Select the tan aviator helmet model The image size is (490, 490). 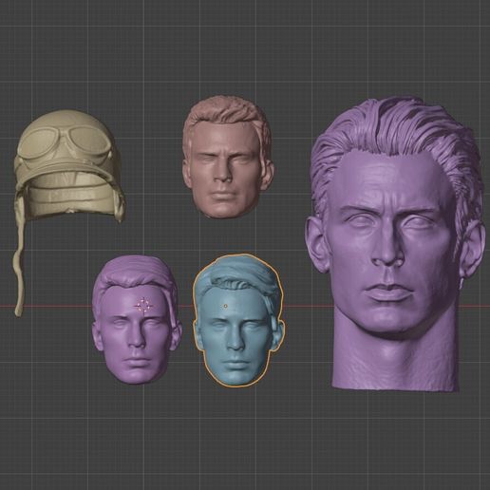click(69, 164)
